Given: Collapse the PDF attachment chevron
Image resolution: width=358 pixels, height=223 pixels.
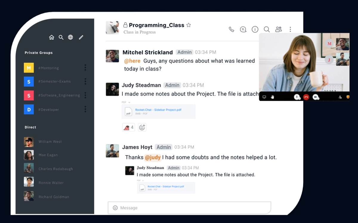Looking at the screenshot, I should pos(129,102).
